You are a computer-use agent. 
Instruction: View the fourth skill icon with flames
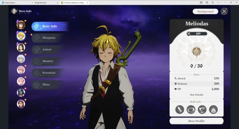[x=213, y=109]
